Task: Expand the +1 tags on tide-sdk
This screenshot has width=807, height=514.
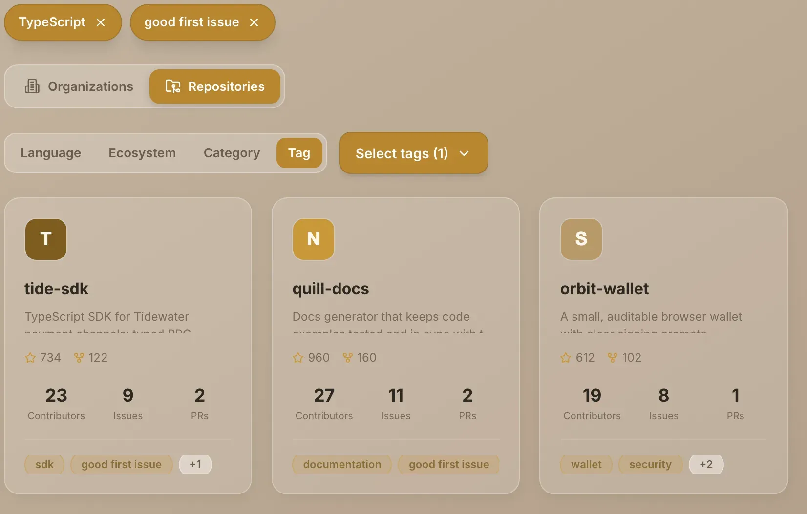Action: point(195,465)
